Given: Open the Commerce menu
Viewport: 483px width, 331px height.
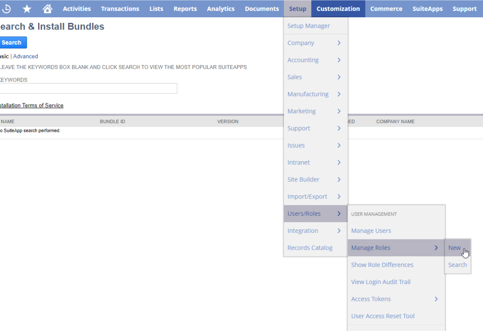Looking at the screenshot, I should (x=386, y=9).
